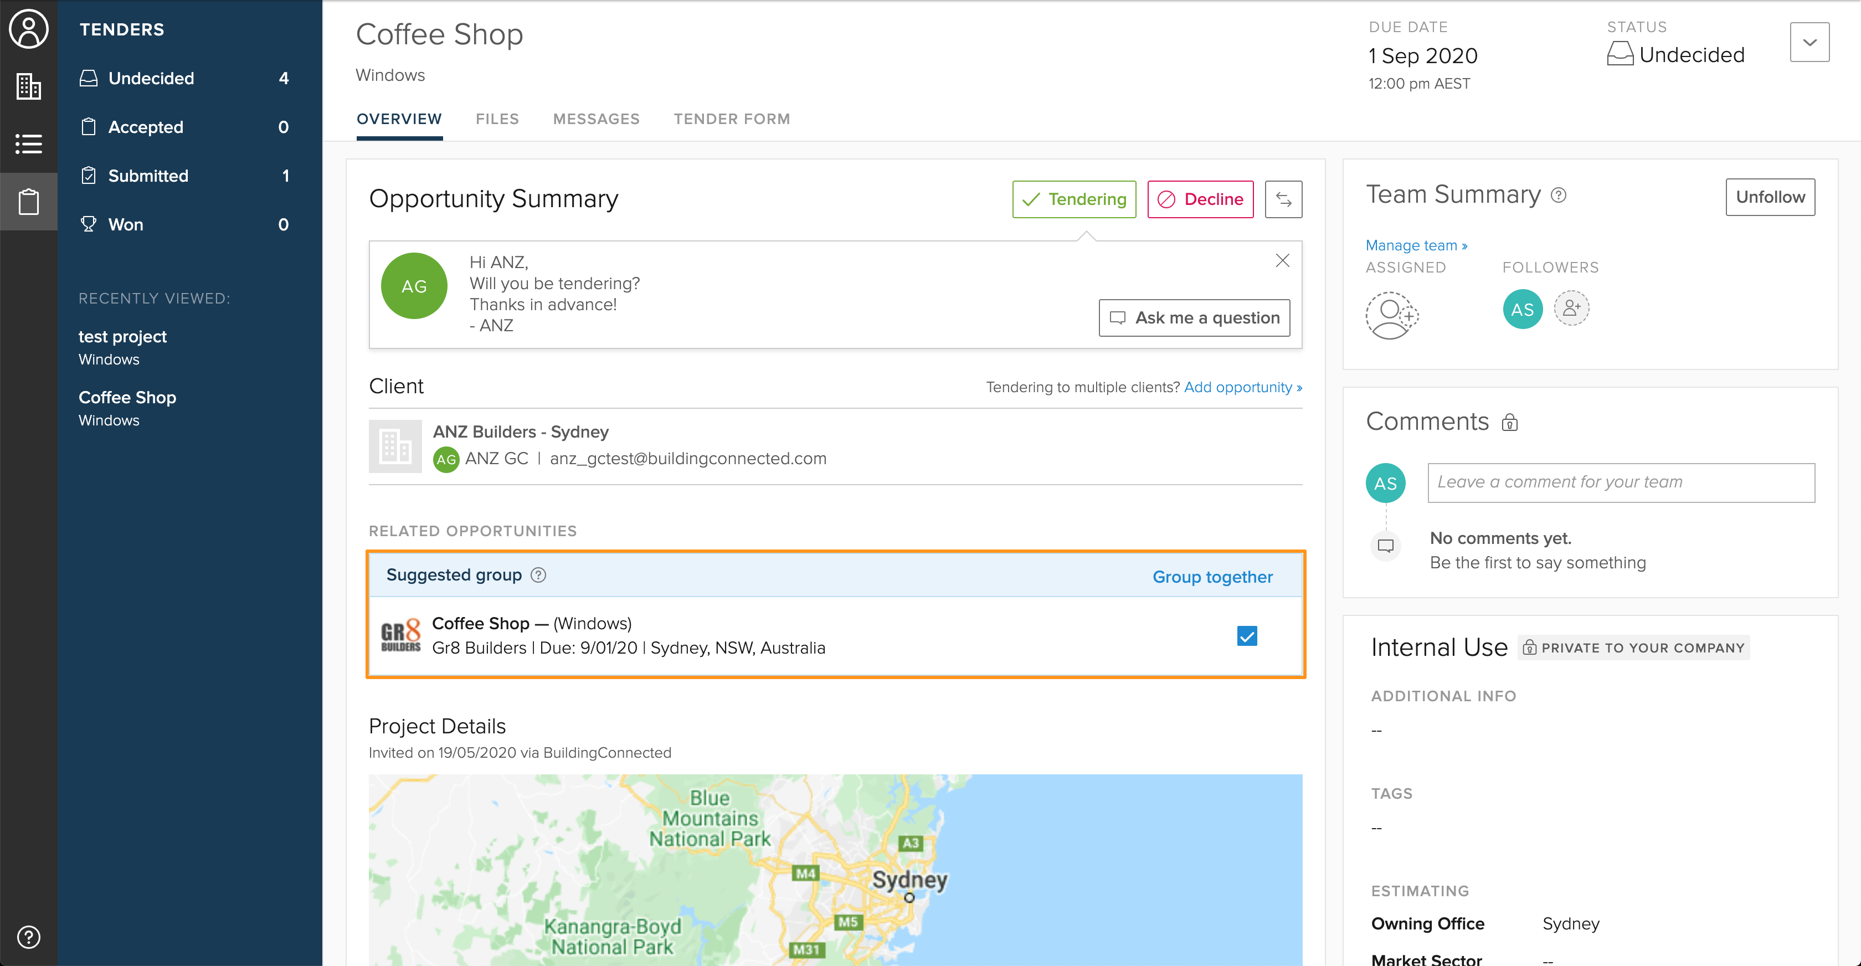Add a follower icon
This screenshot has height=966, width=1861.
(1571, 309)
